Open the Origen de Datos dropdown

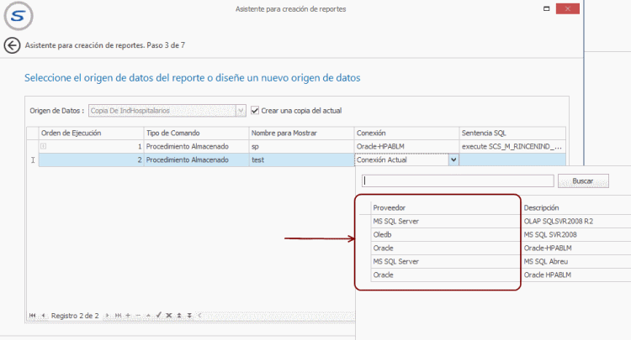tap(241, 110)
